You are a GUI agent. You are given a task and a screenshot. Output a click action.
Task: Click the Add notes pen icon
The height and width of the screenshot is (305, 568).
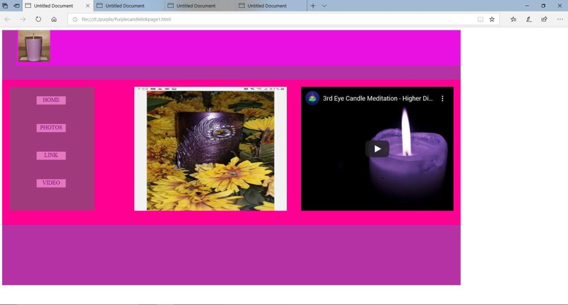[529, 19]
